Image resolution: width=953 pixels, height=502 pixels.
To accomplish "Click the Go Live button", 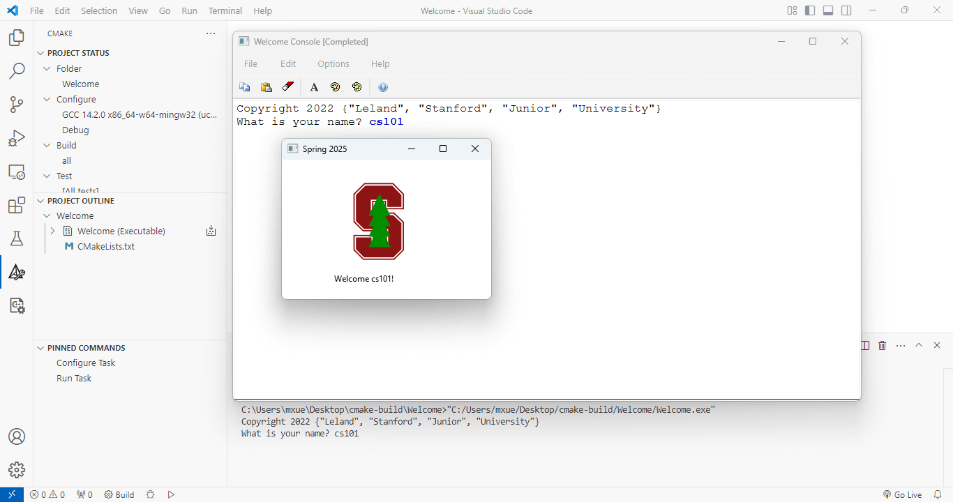I will pos(902,494).
